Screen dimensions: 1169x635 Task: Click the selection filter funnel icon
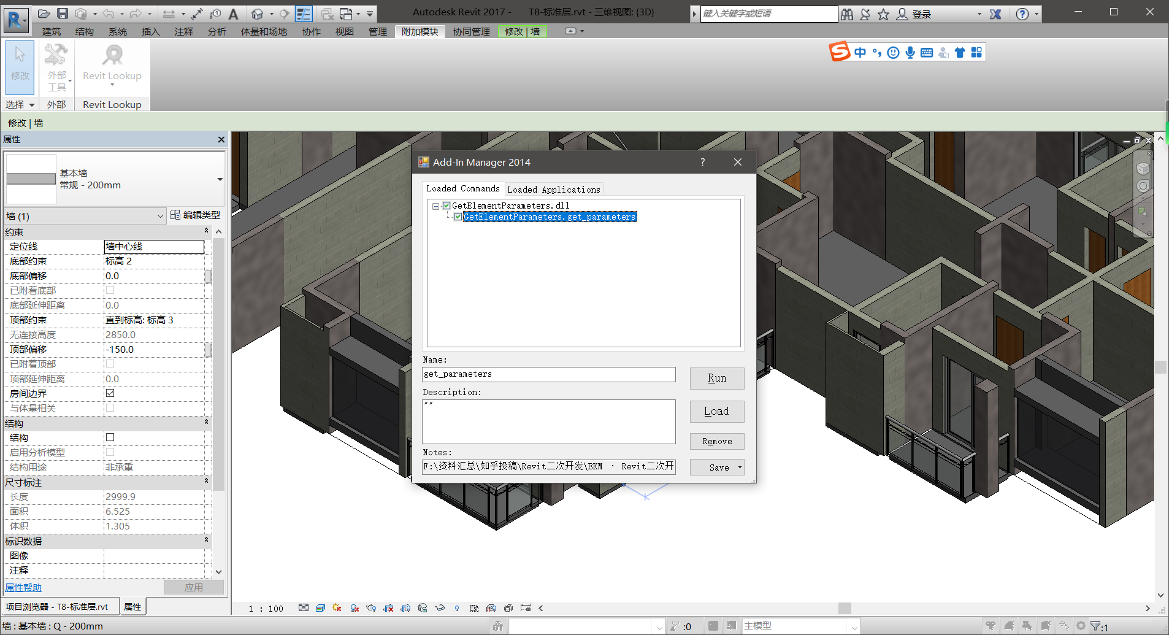pyautogui.click(x=1095, y=626)
